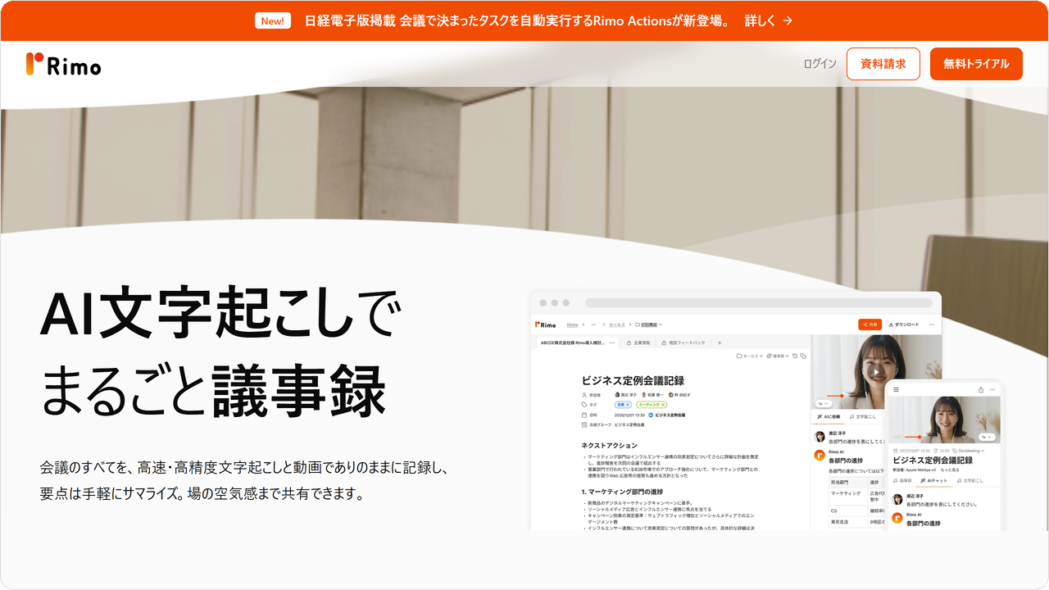Select the 文字起こし tab under the desktop video

point(863,417)
